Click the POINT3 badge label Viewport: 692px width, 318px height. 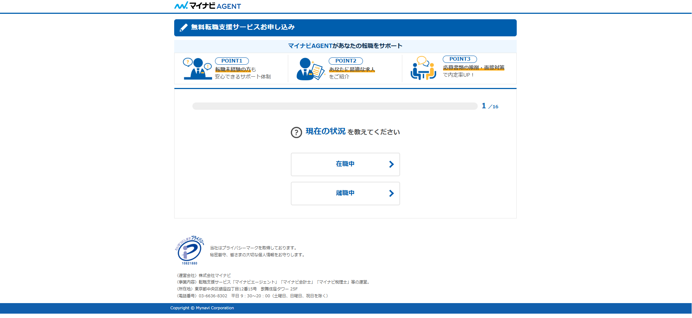[x=460, y=59]
